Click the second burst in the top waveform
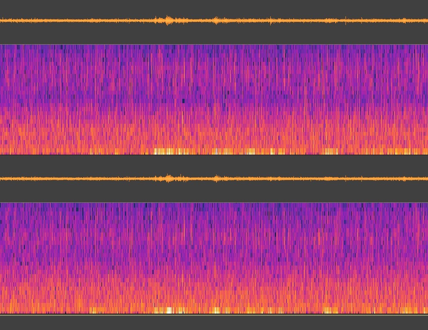 [x=216, y=20]
